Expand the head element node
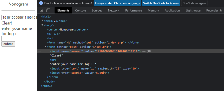Viewport: 224px width, 91px height. pyautogui.click(x=43, y=20)
